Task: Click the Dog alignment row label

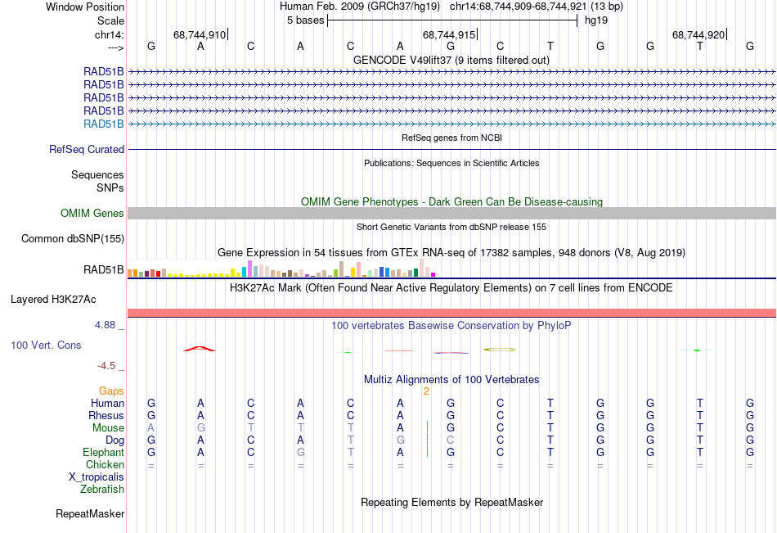Action: [x=115, y=440]
